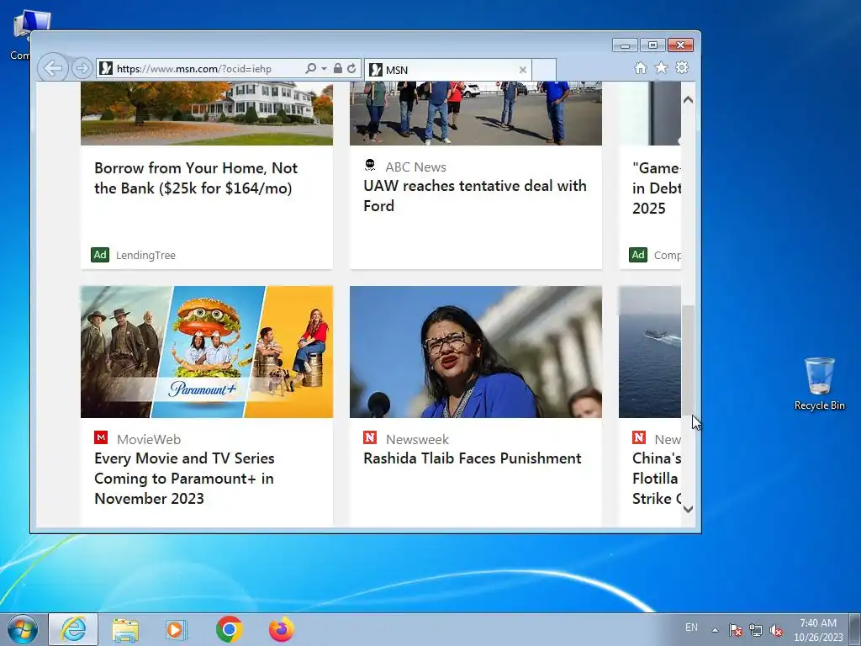
Task: Open a new blank tab
Action: coord(544,70)
